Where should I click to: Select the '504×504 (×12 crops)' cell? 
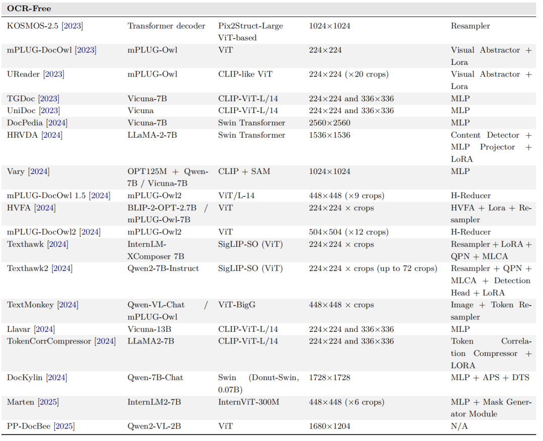[349, 232]
